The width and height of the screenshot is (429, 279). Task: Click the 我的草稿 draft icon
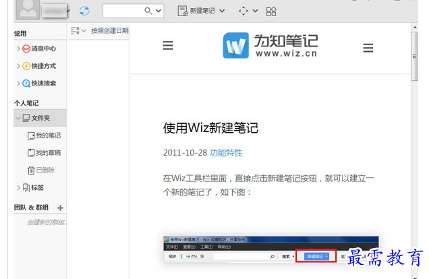[x=31, y=153]
